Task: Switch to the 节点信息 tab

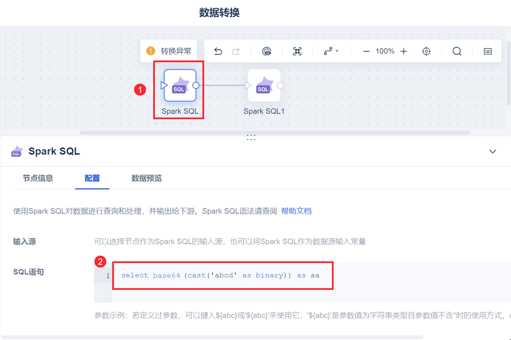Action: pos(38,178)
